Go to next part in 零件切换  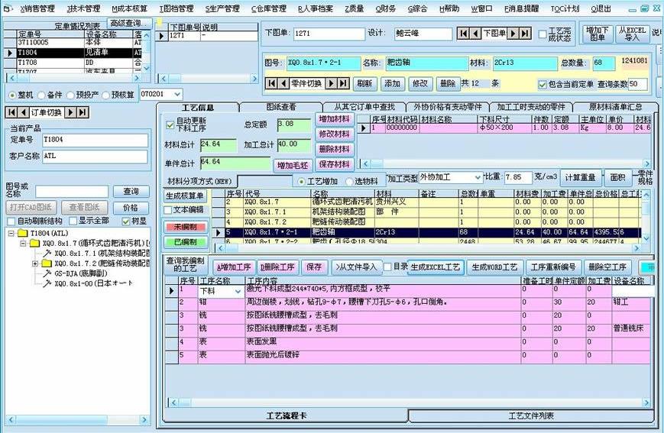coord(331,83)
